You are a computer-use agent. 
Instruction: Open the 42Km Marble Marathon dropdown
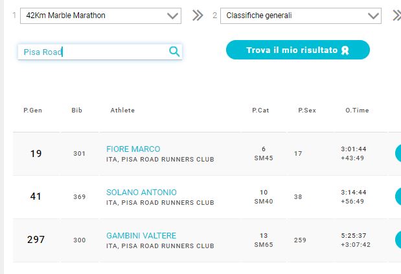101,16
